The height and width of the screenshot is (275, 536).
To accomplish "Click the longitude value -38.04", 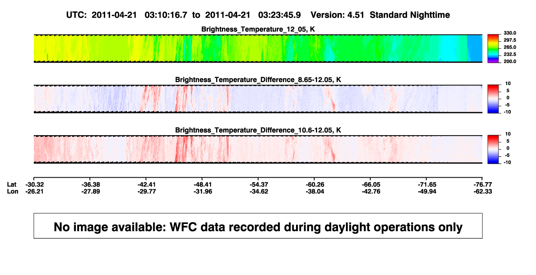I will tap(314, 191).
